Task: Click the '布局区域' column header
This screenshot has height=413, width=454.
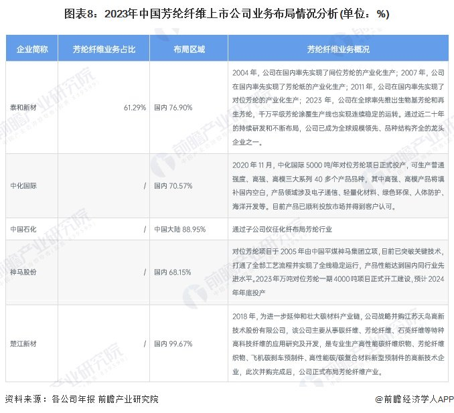Action: [189, 50]
